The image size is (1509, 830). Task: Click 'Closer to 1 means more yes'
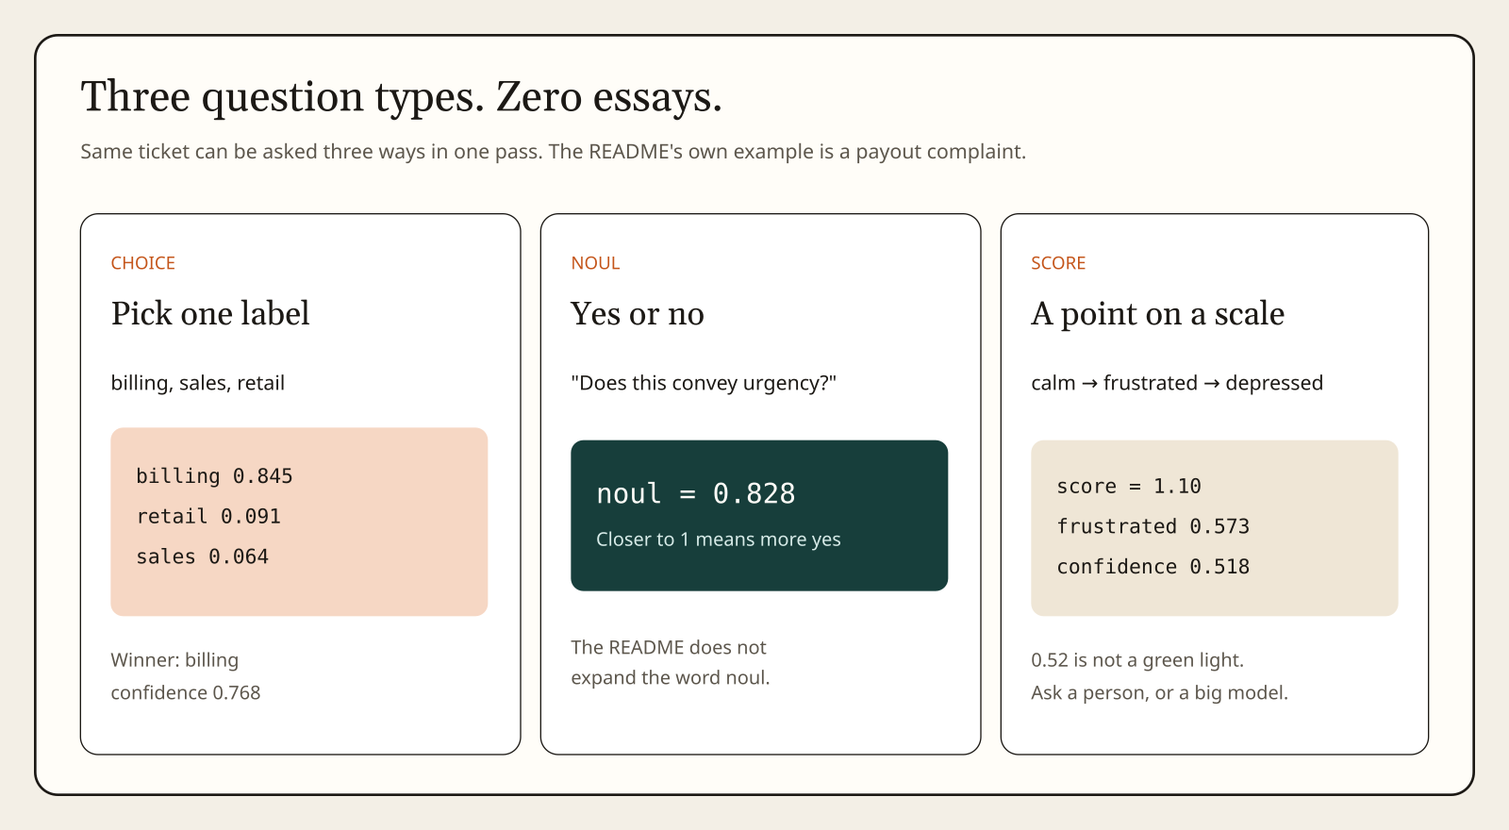(x=719, y=539)
